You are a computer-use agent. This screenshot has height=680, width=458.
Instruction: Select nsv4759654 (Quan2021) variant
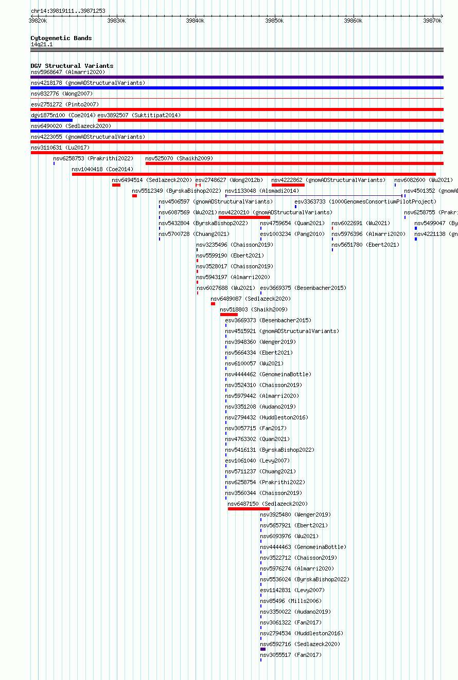[292, 223]
